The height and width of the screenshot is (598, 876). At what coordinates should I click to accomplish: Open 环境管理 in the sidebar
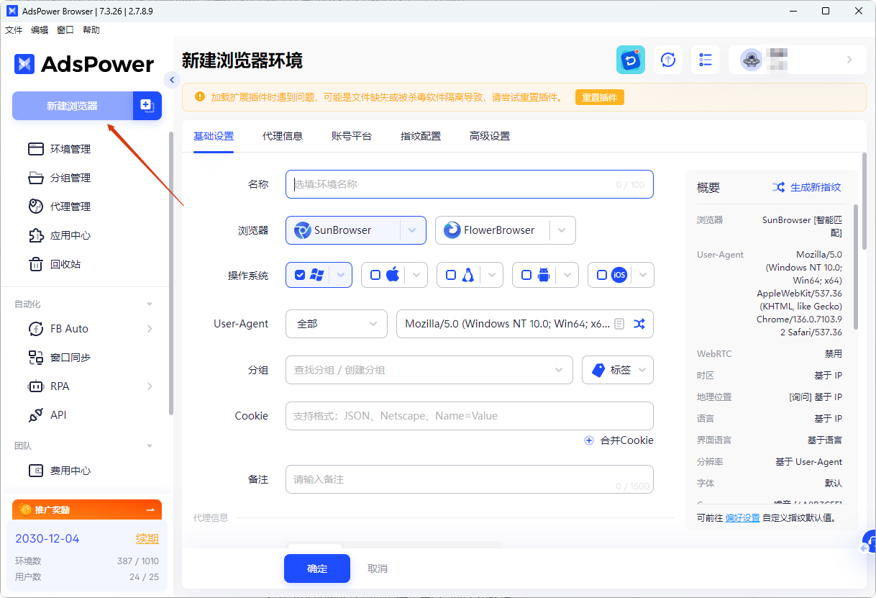click(x=70, y=149)
